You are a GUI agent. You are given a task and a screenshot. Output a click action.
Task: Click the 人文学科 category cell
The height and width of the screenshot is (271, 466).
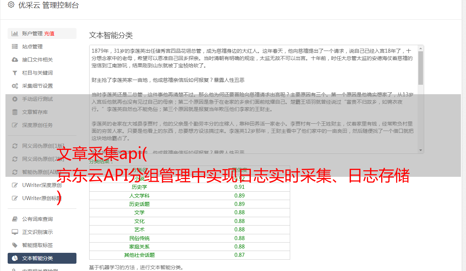pos(139,196)
